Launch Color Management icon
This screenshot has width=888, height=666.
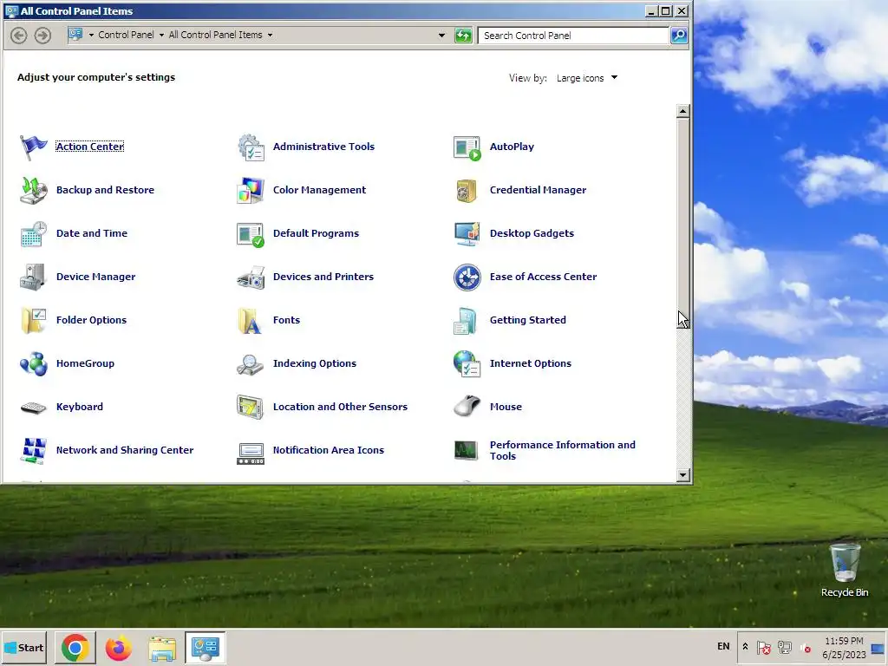pos(251,190)
